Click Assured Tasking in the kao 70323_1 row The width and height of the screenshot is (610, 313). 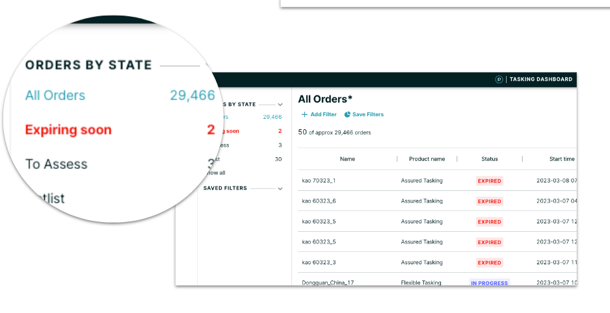pos(421,181)
